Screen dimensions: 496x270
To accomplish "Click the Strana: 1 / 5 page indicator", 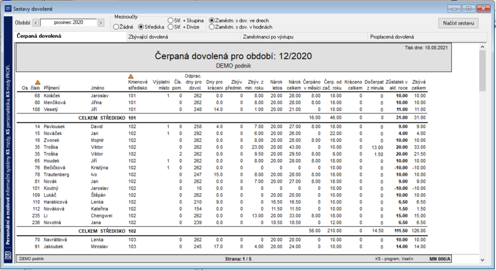I will point(238,259).
